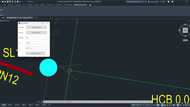Click the Open file folder icon
This screenshot has height=107, width=190.
(x=5, y=2)
